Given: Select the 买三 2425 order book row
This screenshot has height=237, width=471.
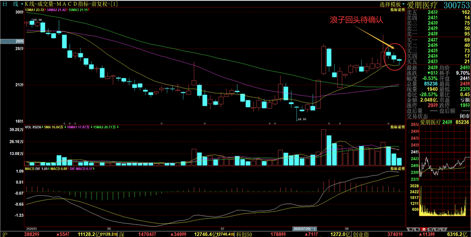Looking at the screenshot, I should click(x=438, y=51).
